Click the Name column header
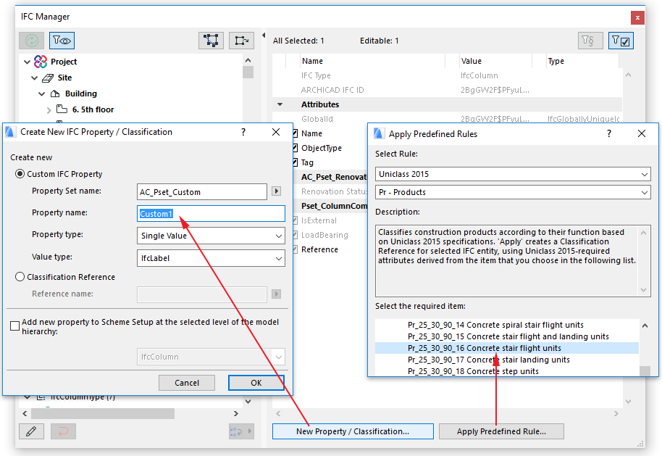Viewport: 662px width, 456px height. pyautogui.click(x=312, y=61)
